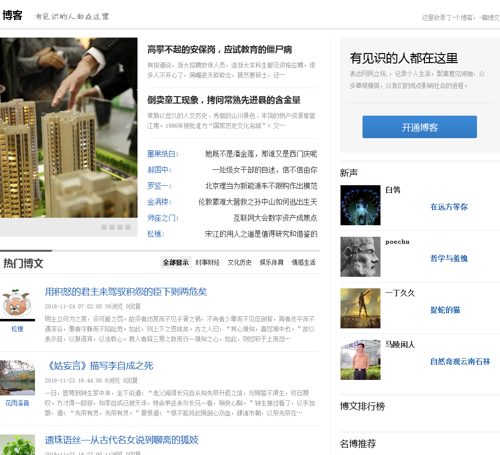The height and width of the screenshot is (455, 500).
Task: Click the 有见识的人都在这里 sidebar title
Action: point(403,58)
